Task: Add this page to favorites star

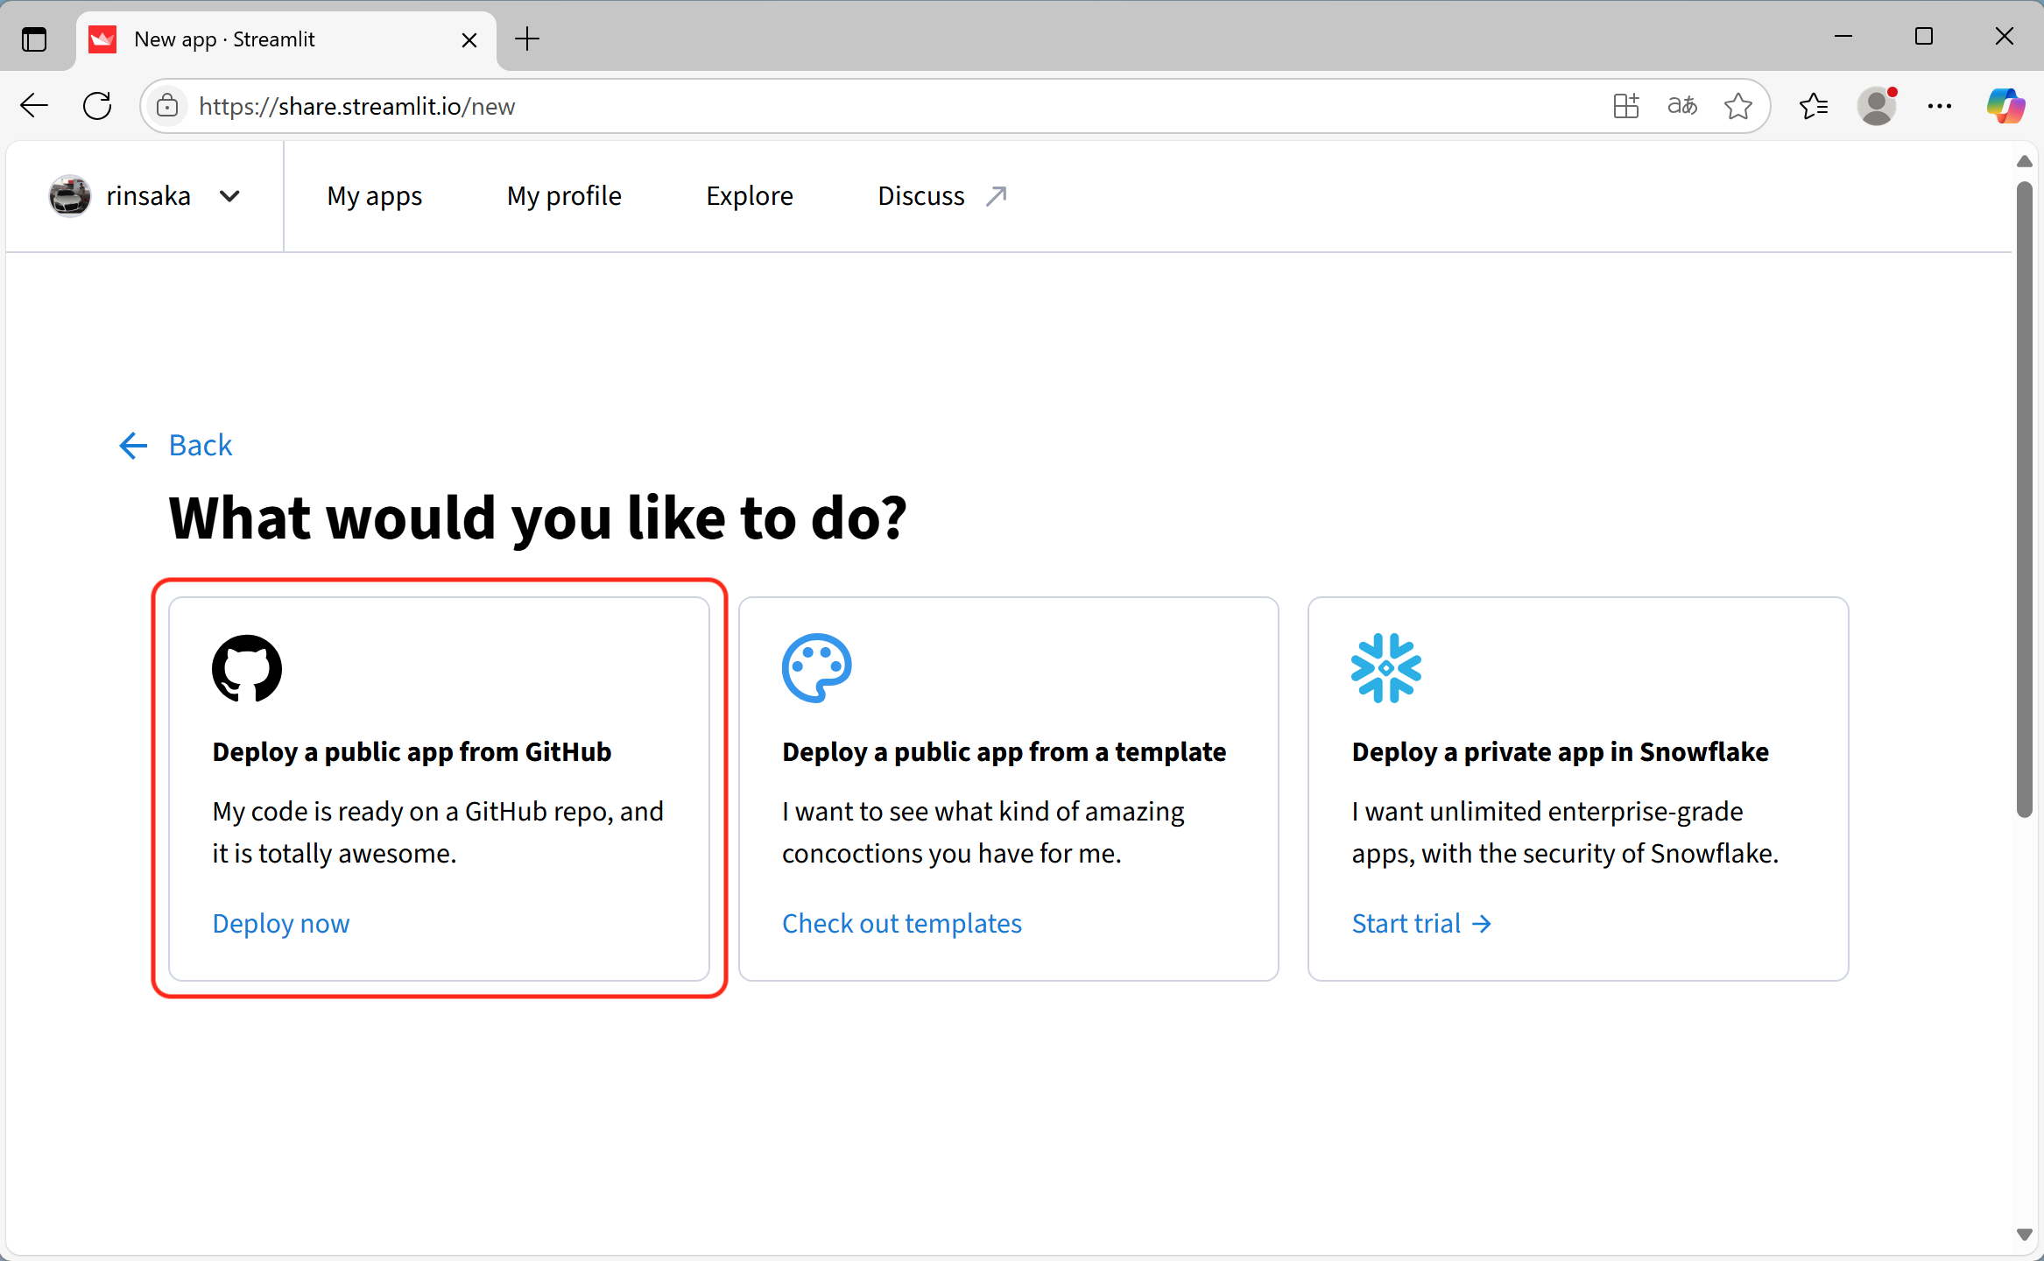Action: (x=1738, y=106)
